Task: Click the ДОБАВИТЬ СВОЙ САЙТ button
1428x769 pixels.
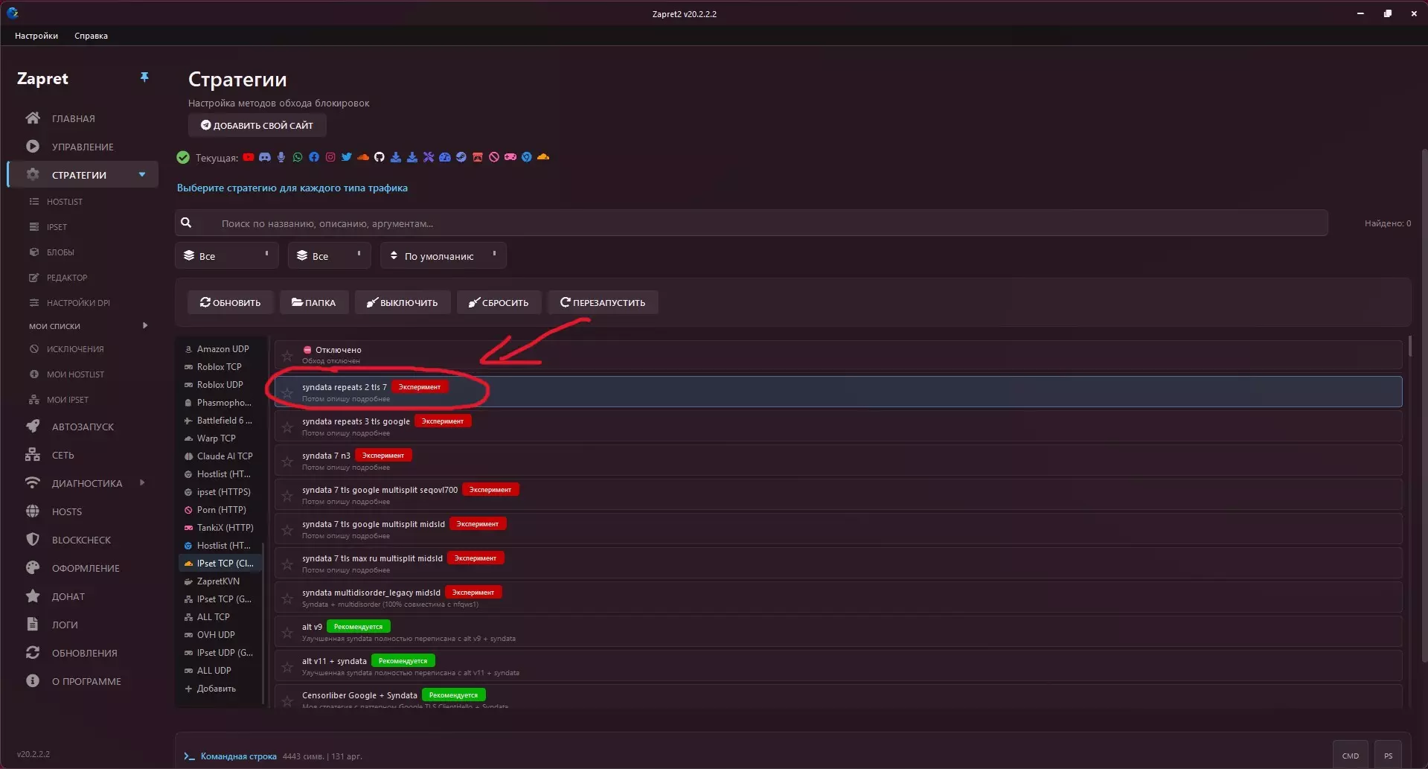Action: click(257, 125)
